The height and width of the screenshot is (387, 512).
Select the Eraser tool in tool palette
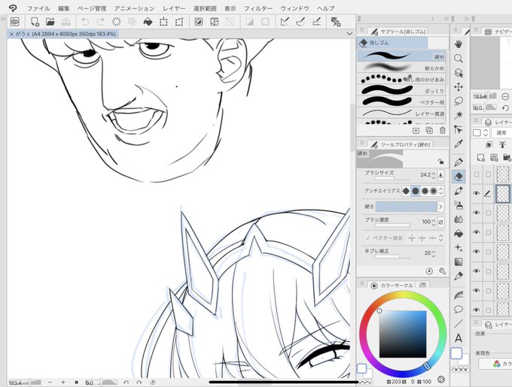(459, 177)
